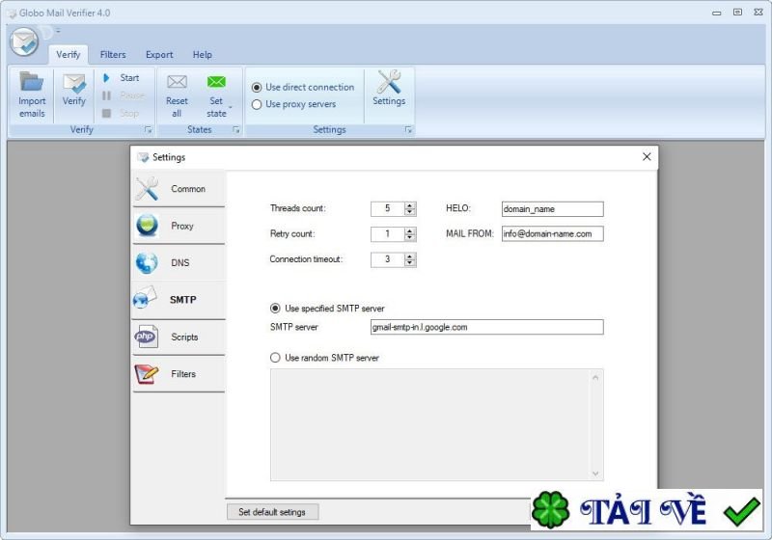Open the Common settings page
This screenshot has width=772, height=540.
[179, 189]
